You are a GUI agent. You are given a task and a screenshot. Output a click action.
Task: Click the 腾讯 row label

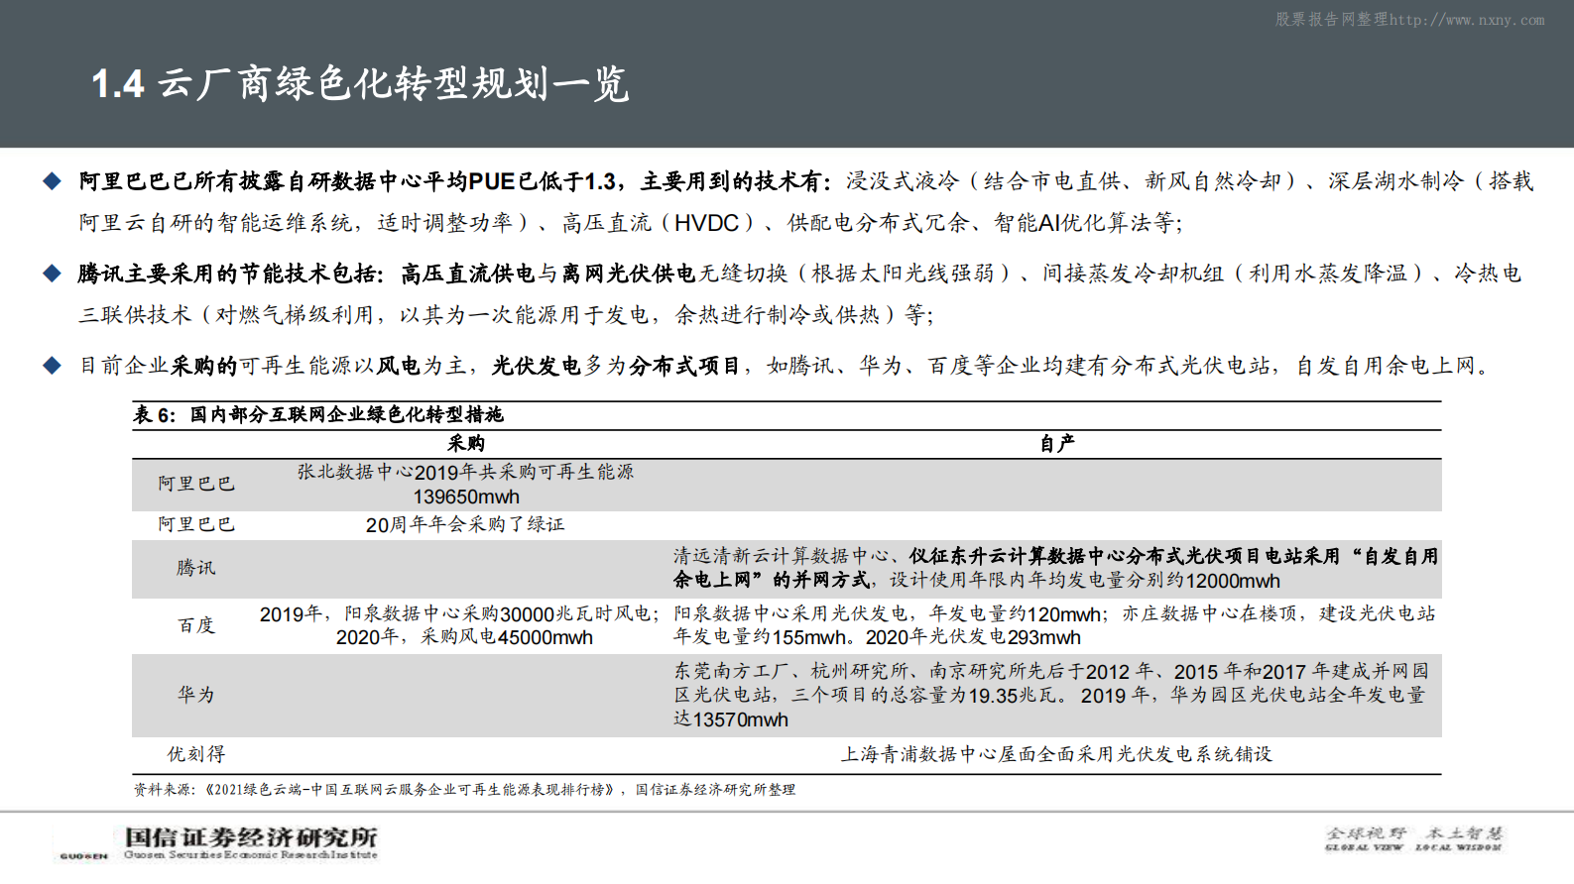196,568
